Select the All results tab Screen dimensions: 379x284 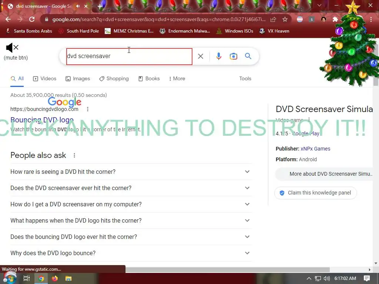[x=17, y=78]
